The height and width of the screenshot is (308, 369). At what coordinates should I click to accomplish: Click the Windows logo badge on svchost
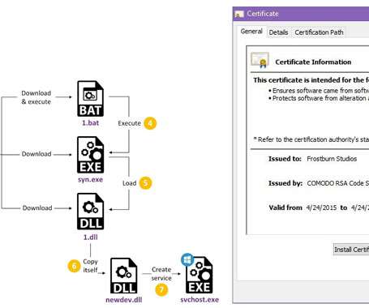pos(187,259)
